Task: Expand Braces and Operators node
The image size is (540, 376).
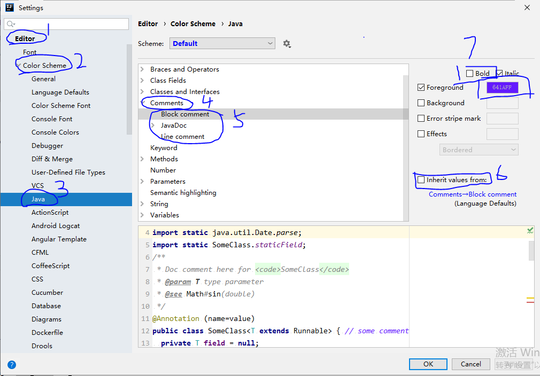Action: (x=142, y=69)
